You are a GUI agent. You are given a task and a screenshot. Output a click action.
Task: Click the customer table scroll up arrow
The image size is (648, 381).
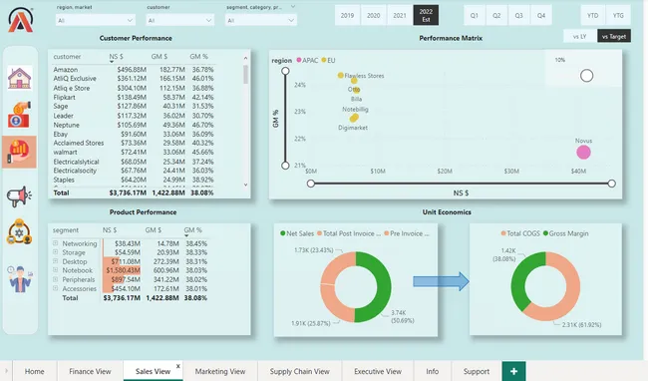point(245,58)
